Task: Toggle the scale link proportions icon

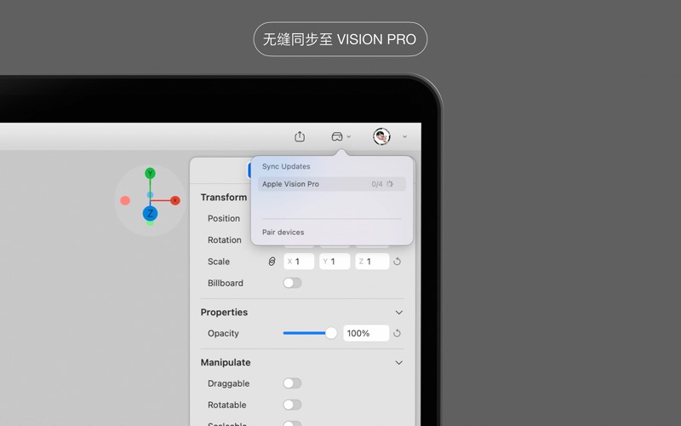Action: [272, 262]
